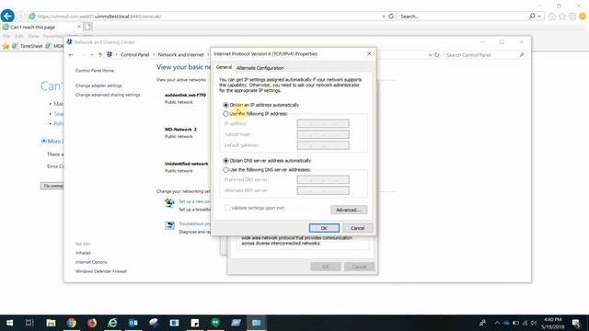589x331 pixels.
Task: Open the Infrared link
Action: click(83, 253)
